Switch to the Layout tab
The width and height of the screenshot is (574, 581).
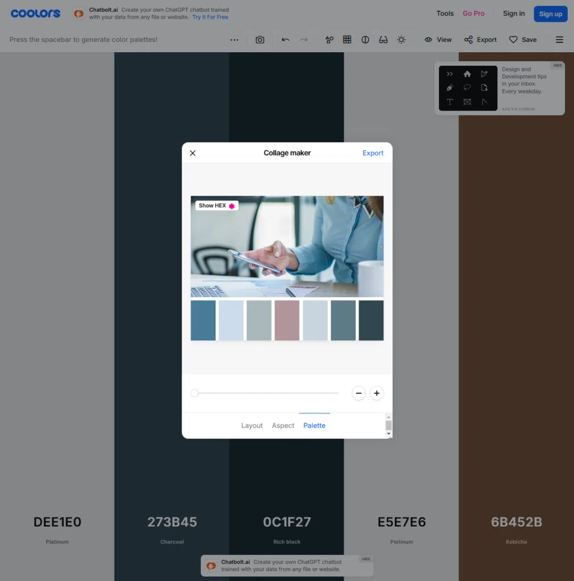point(252,426)
